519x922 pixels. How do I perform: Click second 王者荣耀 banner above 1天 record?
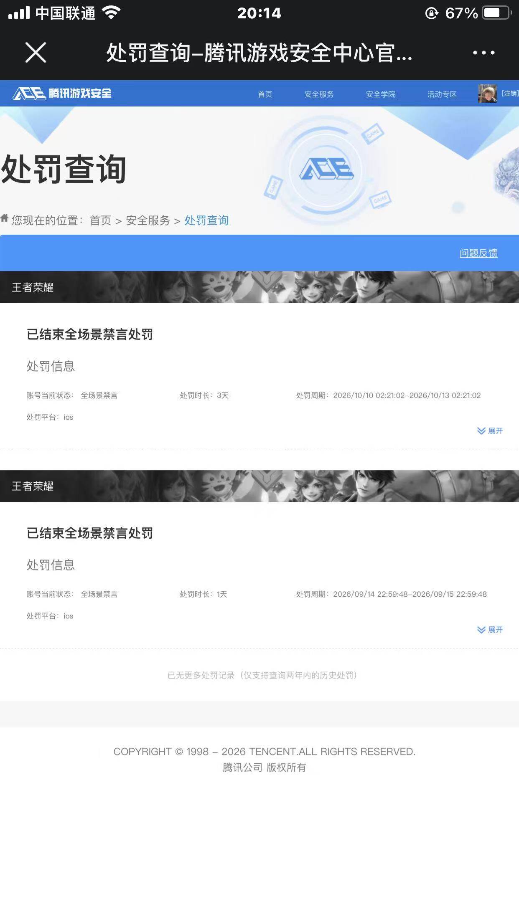pyautogui.click(x=259, y=486)
